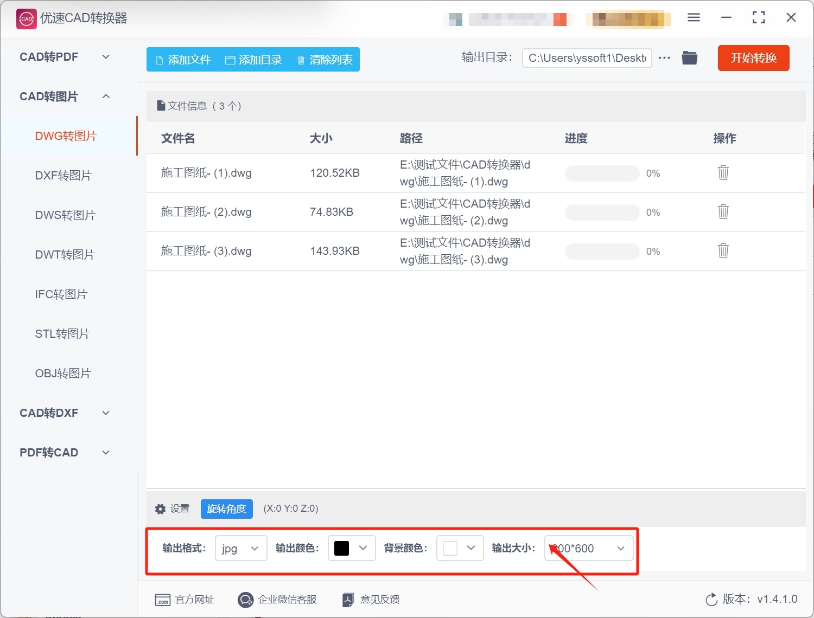Expand the PDF转CAD sidebar section
The width and height of the screenshot is (814, 618).
pos(65,453)
